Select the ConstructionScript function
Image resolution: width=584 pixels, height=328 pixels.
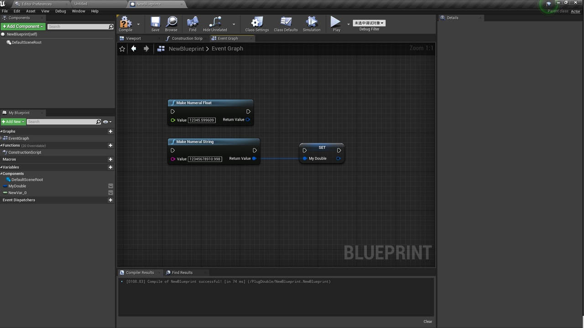tap(25, 152)
